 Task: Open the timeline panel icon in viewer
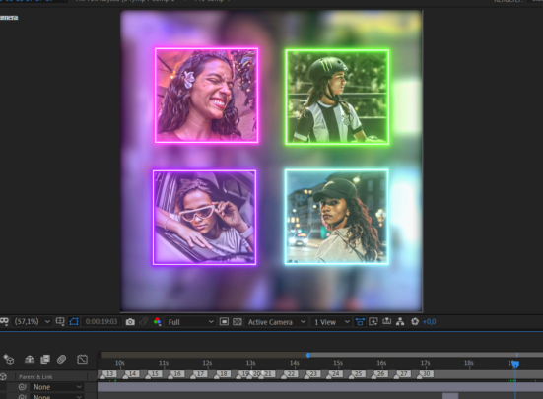[387, 322]
